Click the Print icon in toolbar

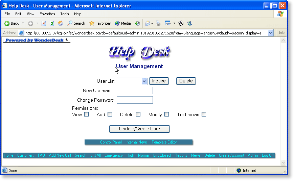click(158, 23)
